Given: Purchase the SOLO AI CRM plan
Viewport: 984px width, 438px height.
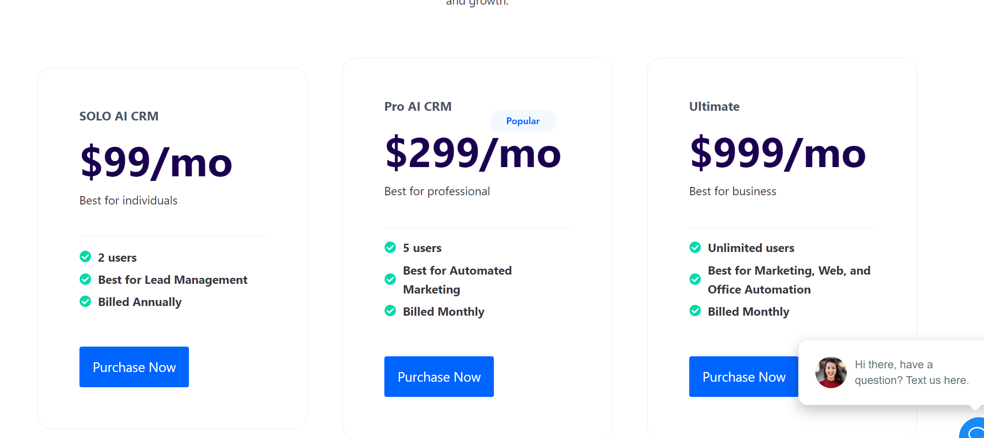Looking at the screenshot, I should click(134, 367).
